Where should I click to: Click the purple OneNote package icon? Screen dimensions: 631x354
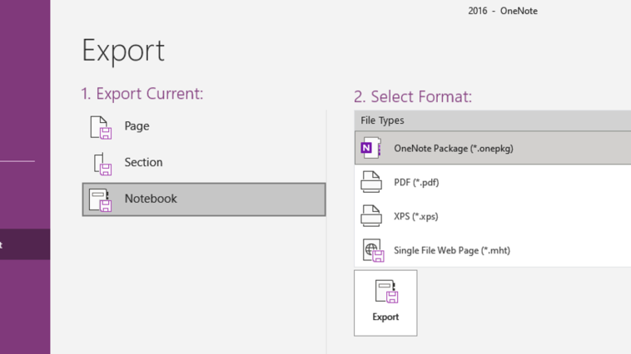[x=370, y=148]
